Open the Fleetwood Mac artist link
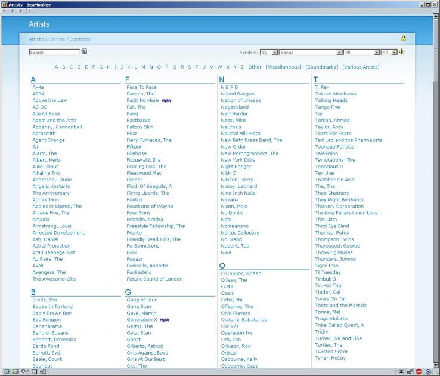 144,173
